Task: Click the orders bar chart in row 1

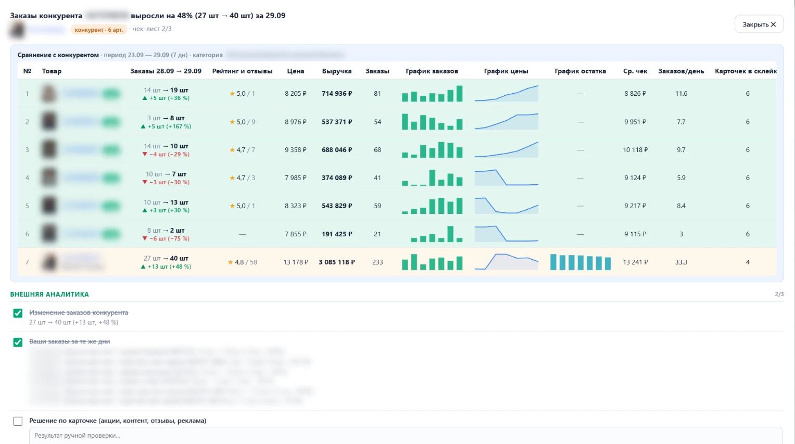Action: 432,94
